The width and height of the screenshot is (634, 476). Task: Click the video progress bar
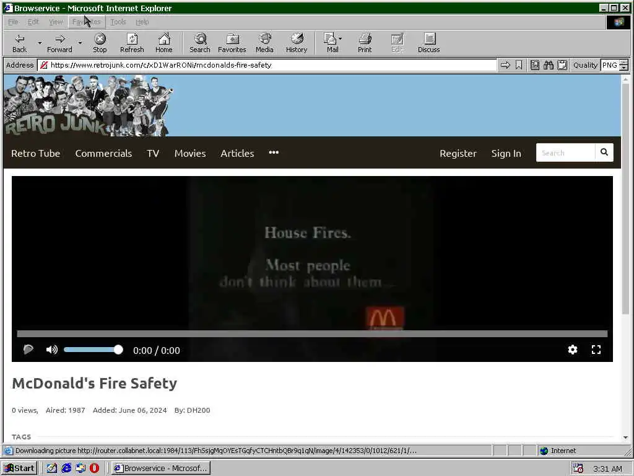pos(312,334)
